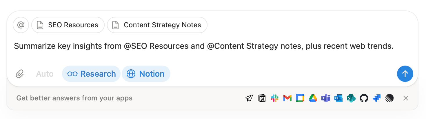426x119 pixels.
Task: Click the Content Strategy Notes chip
Action: (157, 25)
